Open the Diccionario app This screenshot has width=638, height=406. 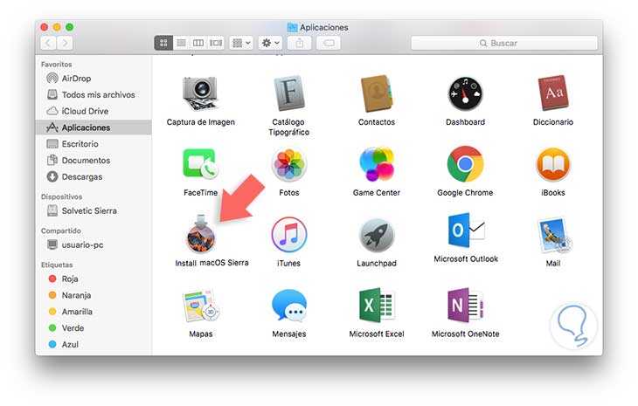553,93
